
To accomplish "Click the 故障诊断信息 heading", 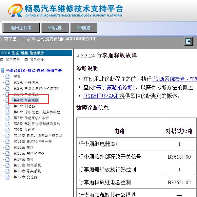I will (92, 108).
